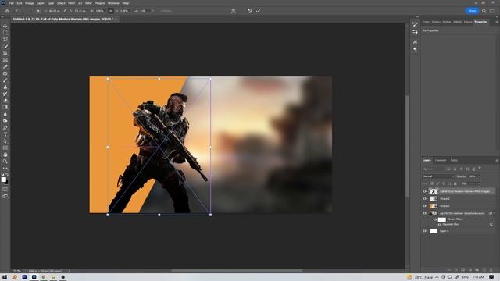
Task: Open the Windows taskbar search icon
Action: tap(15, 277)
